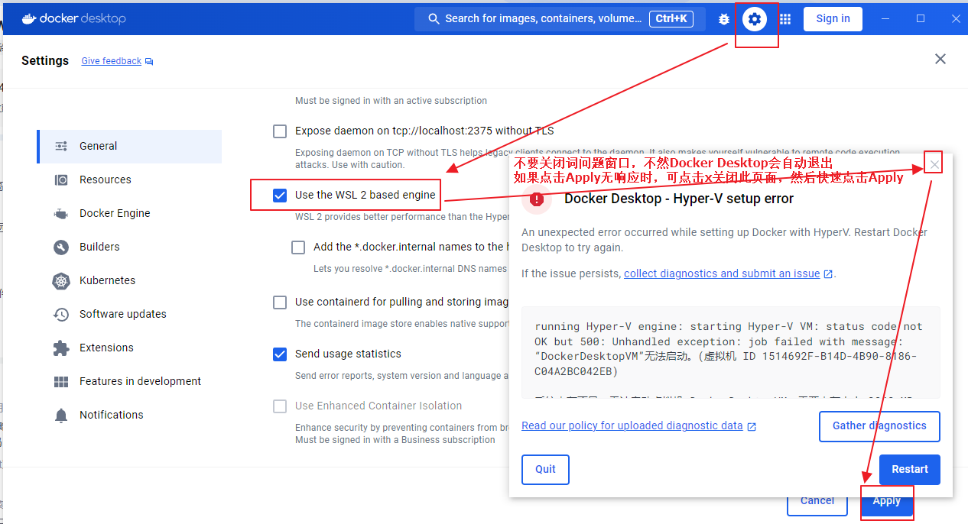
Task: Click the Resources camera icon
Action: (x=61, y=180)
